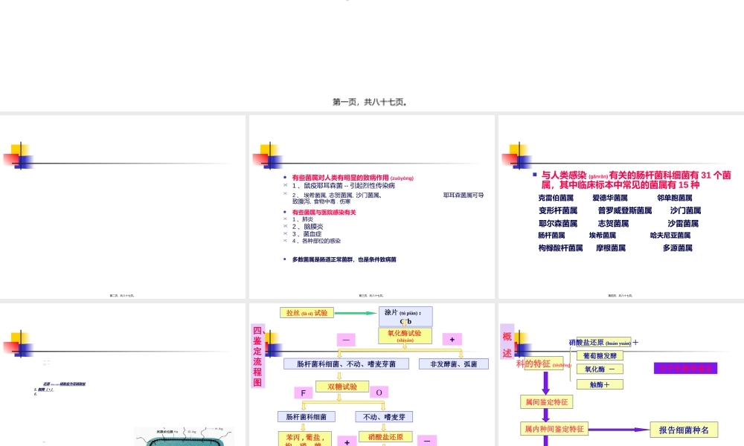Click the F label beside 双糖试验
Screen dimensions: 744x446
click(x=304, y=392)
